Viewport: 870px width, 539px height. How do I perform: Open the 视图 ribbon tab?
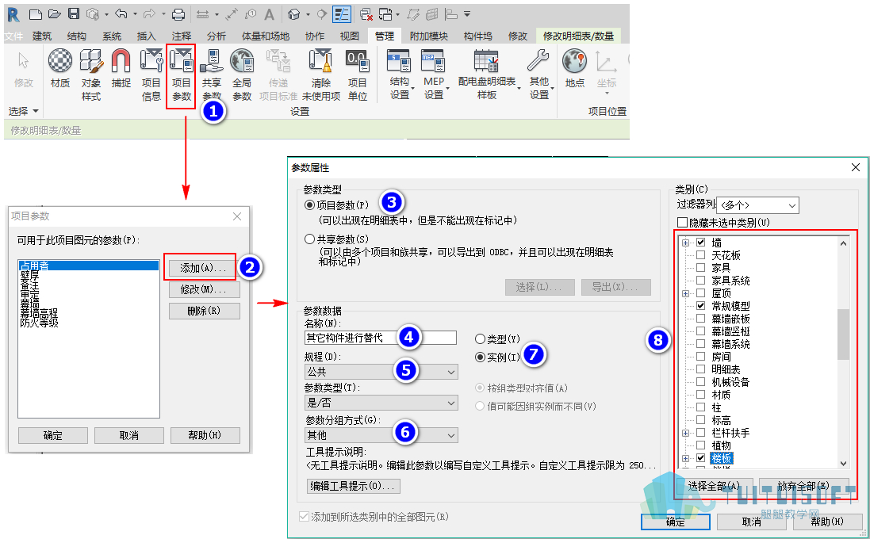[x=350, y=36]
